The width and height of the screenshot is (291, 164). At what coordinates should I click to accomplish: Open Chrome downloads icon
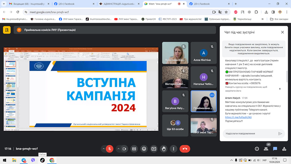point(266,12)
